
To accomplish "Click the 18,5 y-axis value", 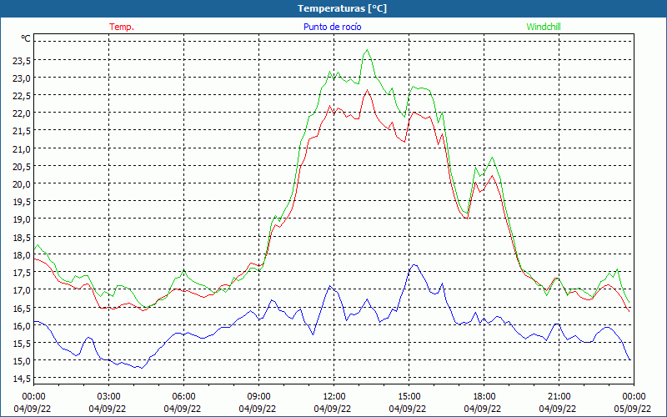I will pos(22,238).
